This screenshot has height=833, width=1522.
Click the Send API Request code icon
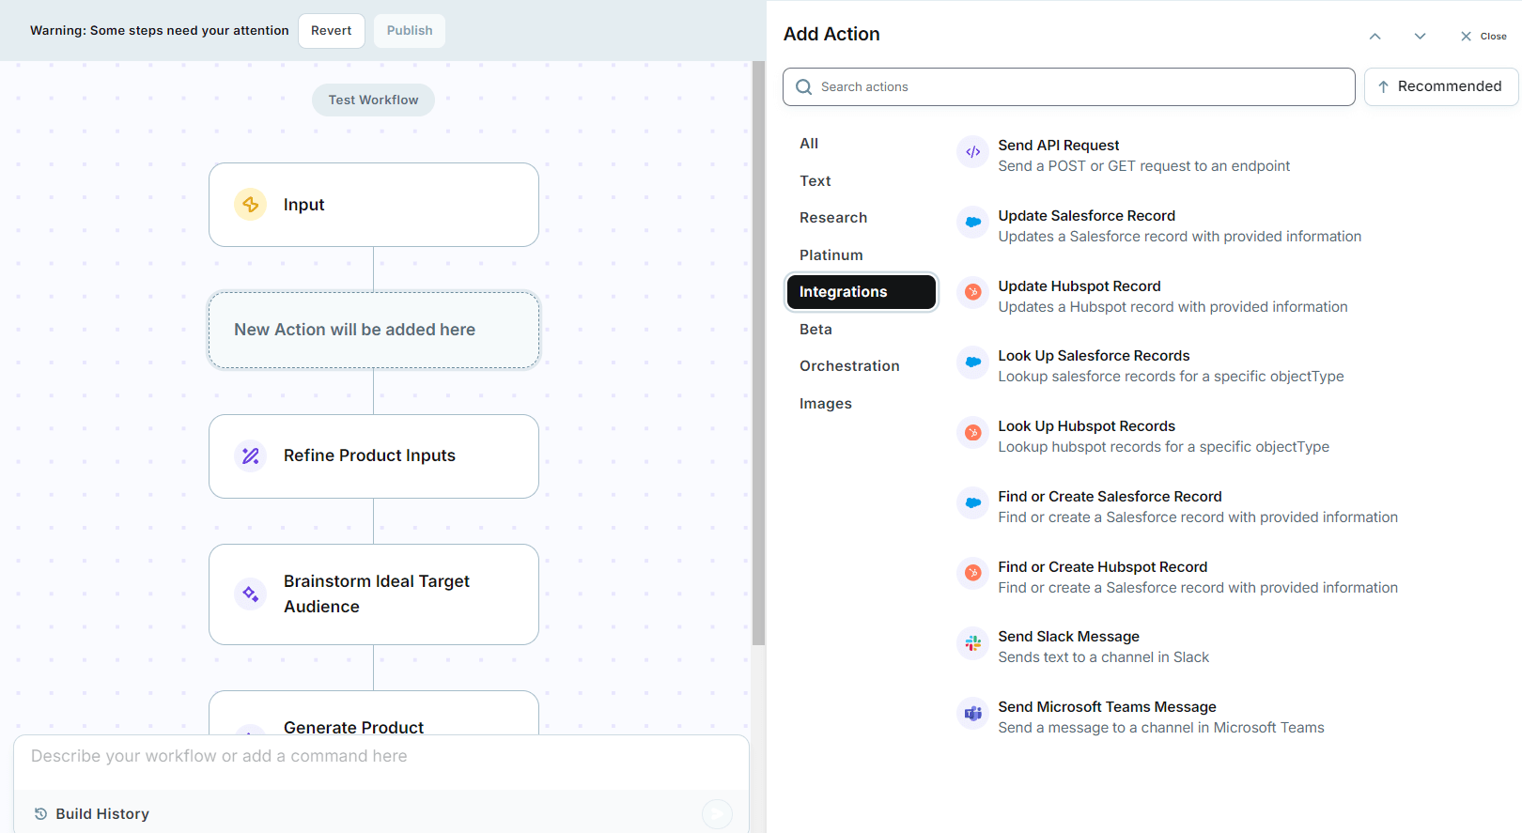[x=972, y=152]
